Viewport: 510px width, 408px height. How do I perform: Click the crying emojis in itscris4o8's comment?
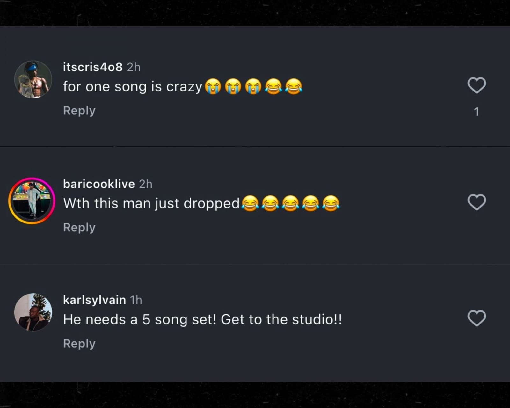pos(233,87)
